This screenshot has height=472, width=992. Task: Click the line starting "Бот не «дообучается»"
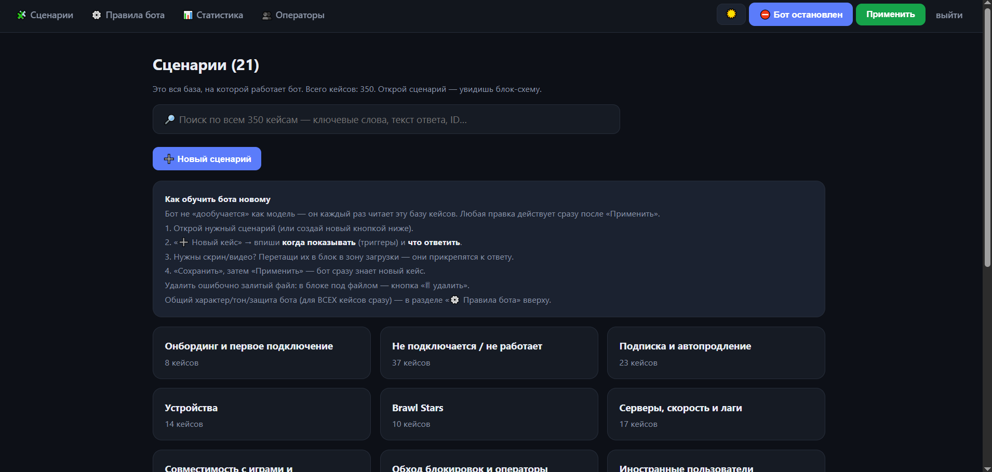point(412,214)
